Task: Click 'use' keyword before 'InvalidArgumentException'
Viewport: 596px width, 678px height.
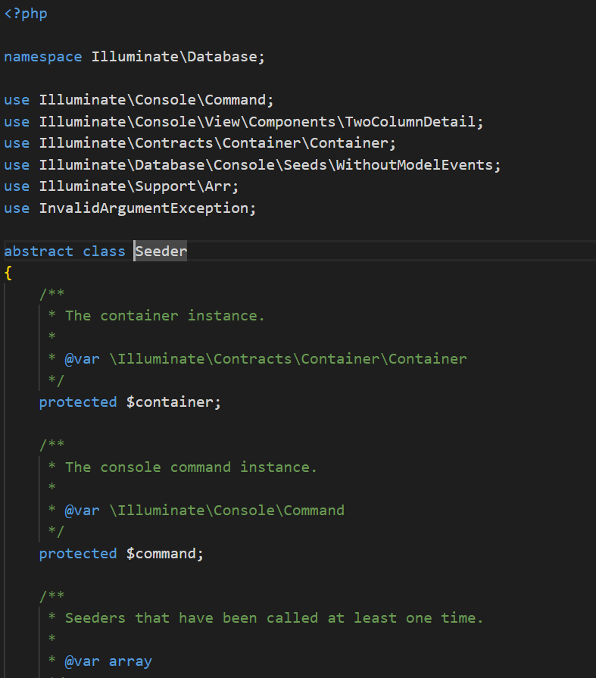Action: click(17, 208)
